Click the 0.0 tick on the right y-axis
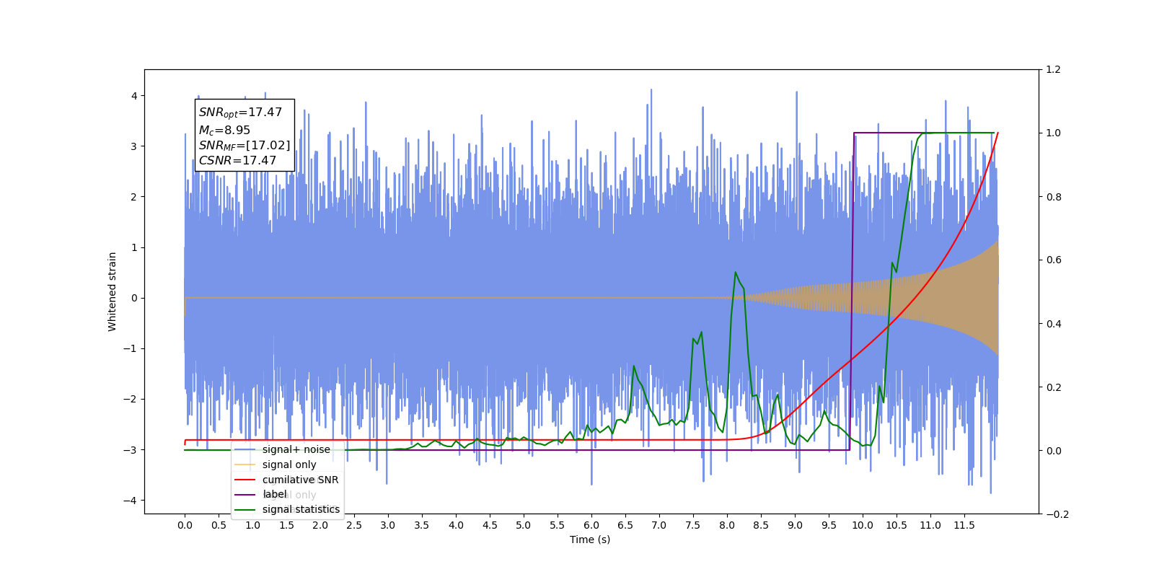This screenshot has height=577, width=1154. point(1053,451)
